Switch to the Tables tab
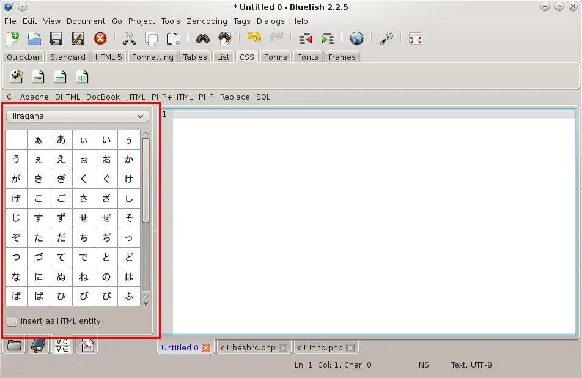This screenshot has height=378, width=582. (195, 57)
